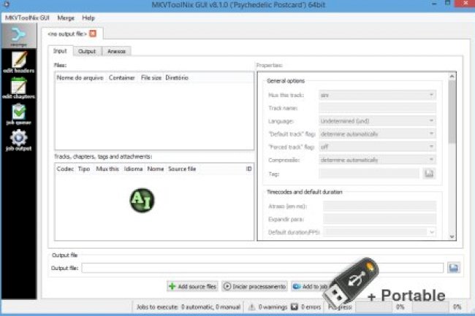Open the edit headers tool
Viewport: 475px width, 316px height.
pyautogui.click(x=19, y=62)
